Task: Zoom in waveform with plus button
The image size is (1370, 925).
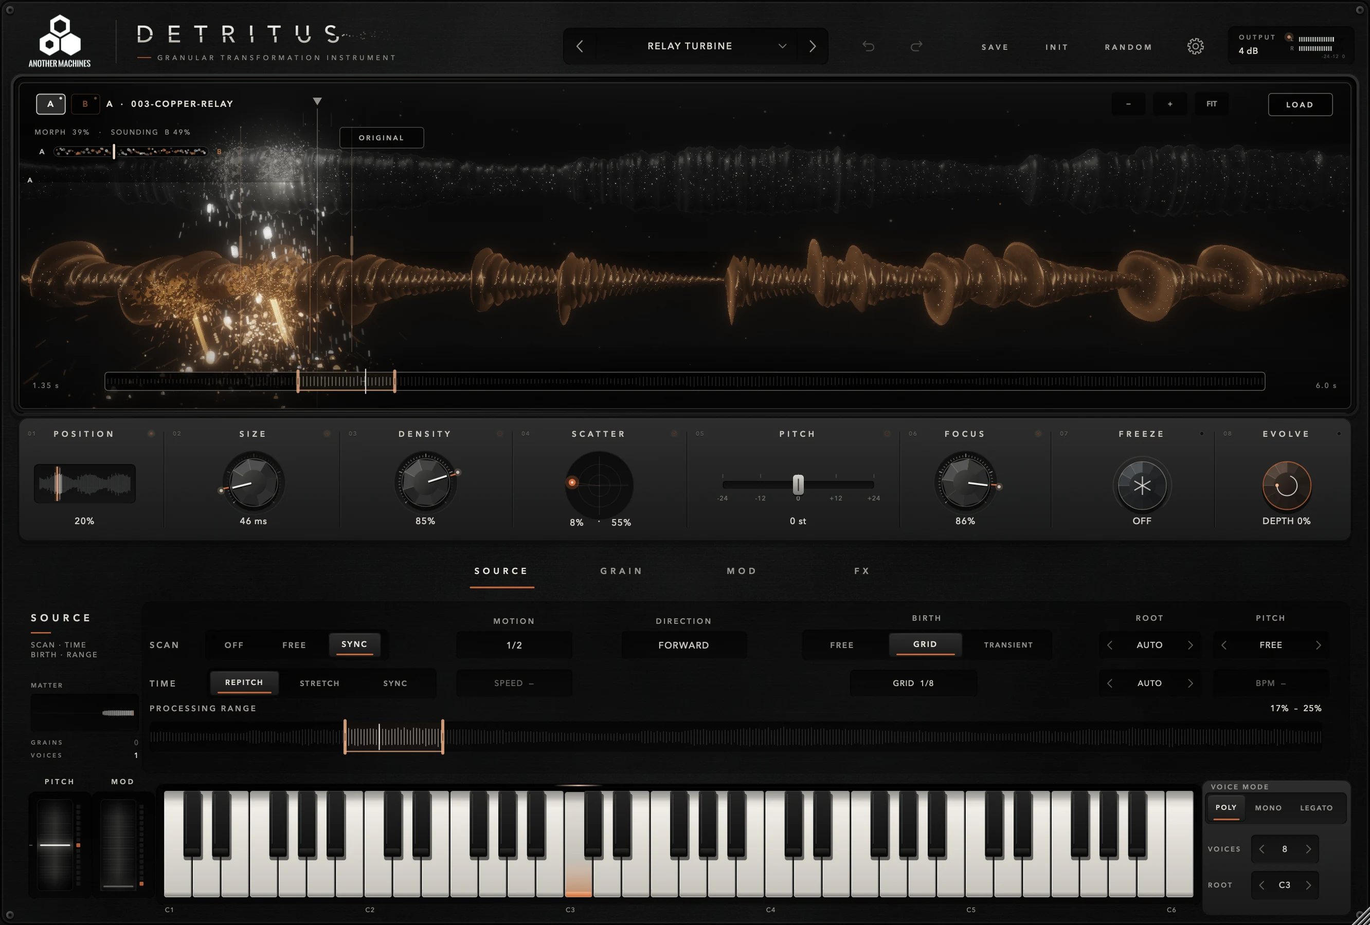Action: coord(1169,104)
